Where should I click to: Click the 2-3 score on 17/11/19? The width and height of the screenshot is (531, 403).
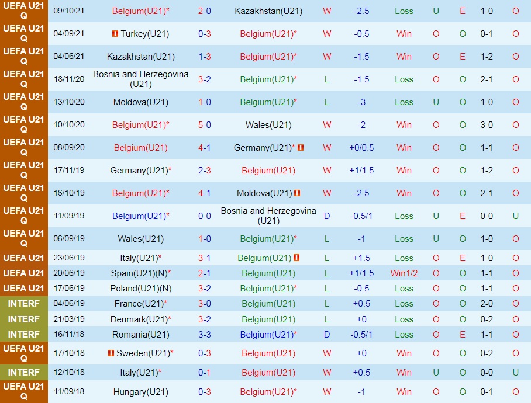pyautogui.click(x=205, y=171)
